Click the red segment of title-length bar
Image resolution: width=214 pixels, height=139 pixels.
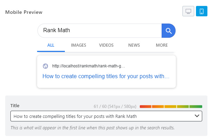145,106
